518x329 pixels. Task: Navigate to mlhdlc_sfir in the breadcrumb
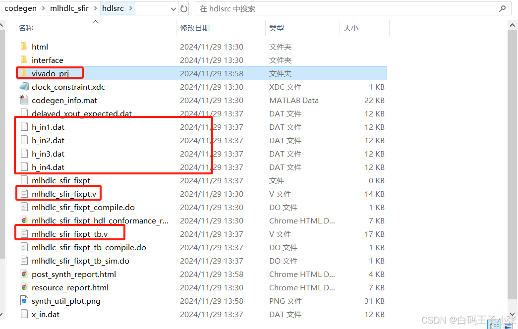point(69,8)
